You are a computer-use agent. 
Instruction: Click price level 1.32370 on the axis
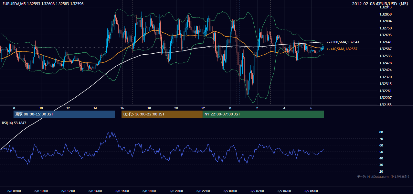pos(386,77)
